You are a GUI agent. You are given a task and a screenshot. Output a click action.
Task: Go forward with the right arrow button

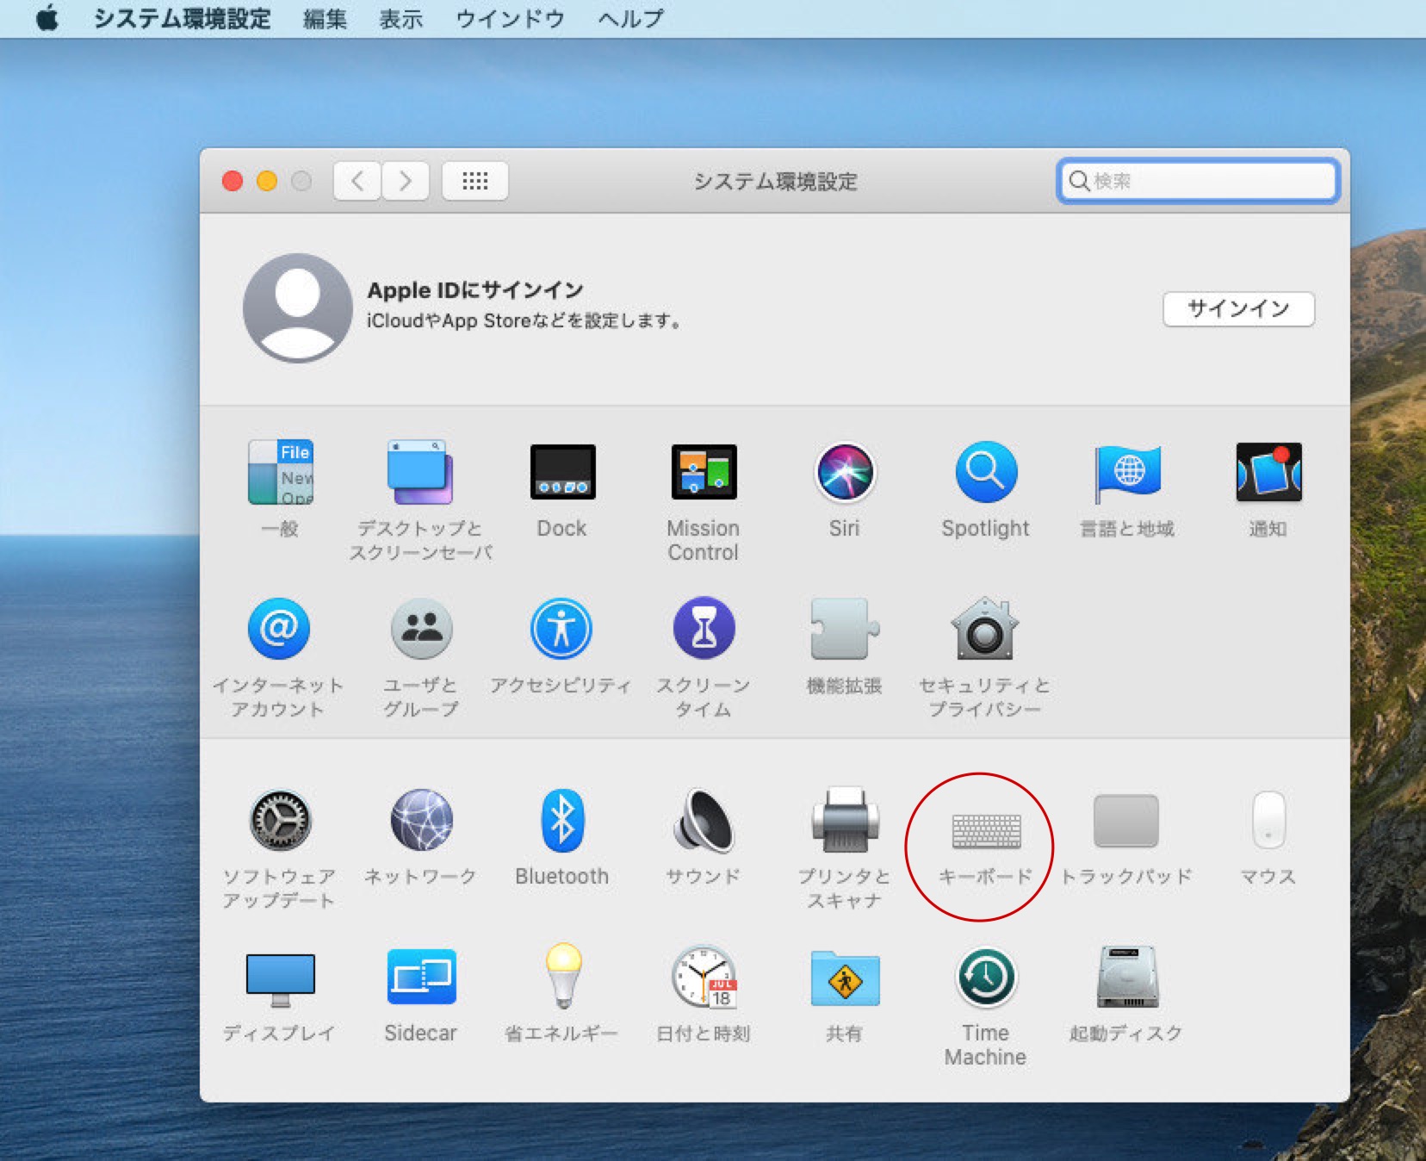click(x=406, y=181)
